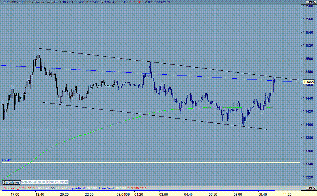This screenshot has height=196, width=317.
Task: Maximize the EUR-USD chart pane
Action: (x=310, y=2)
